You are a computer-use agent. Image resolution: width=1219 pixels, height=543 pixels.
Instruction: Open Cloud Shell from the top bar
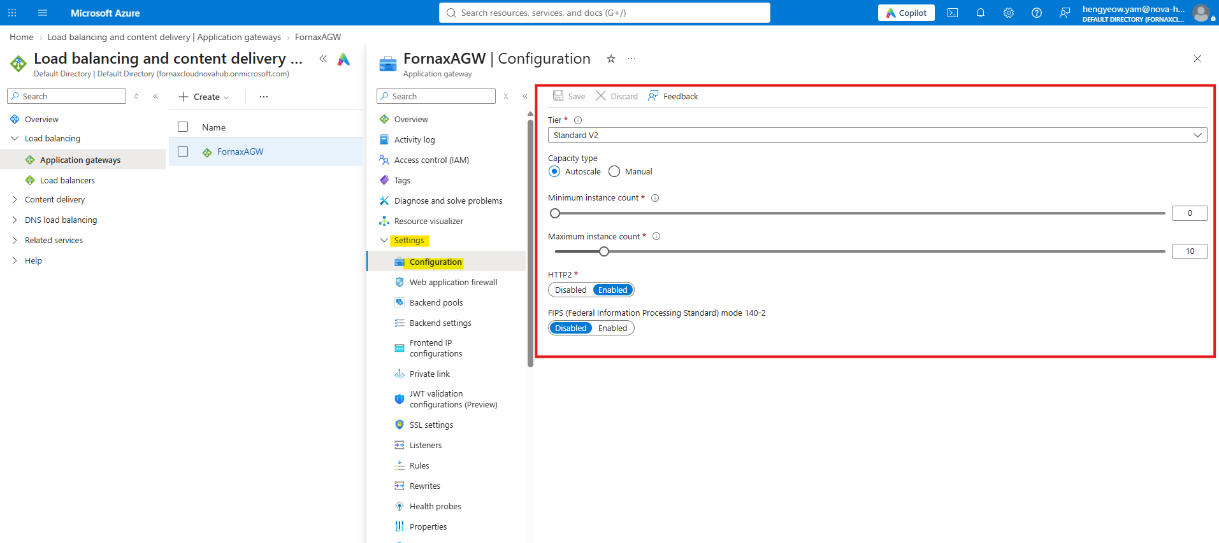tap(953, 13)
